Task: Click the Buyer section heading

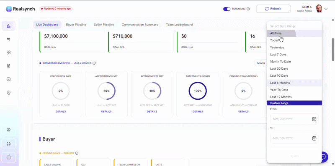Action: click(49, 139)
